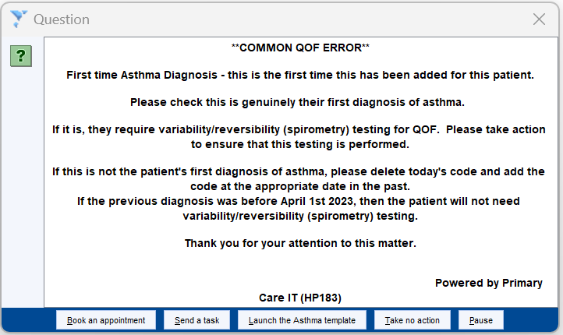Click the 'delete today's code' paragraph

point(299,178)
